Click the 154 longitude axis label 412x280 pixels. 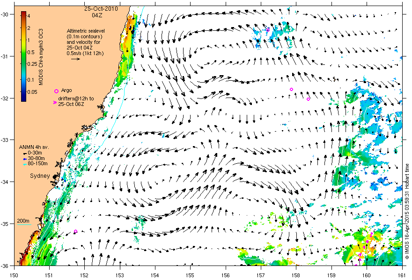coord(155,275)
